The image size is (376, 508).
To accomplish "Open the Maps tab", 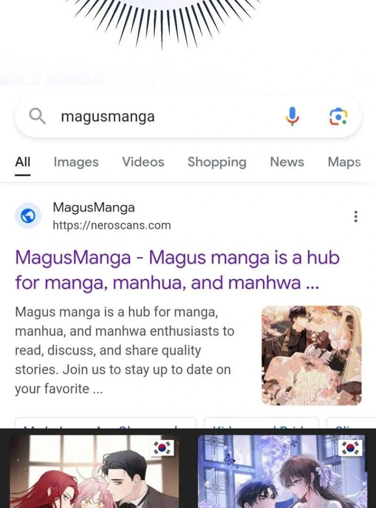I will click(344, 162).
